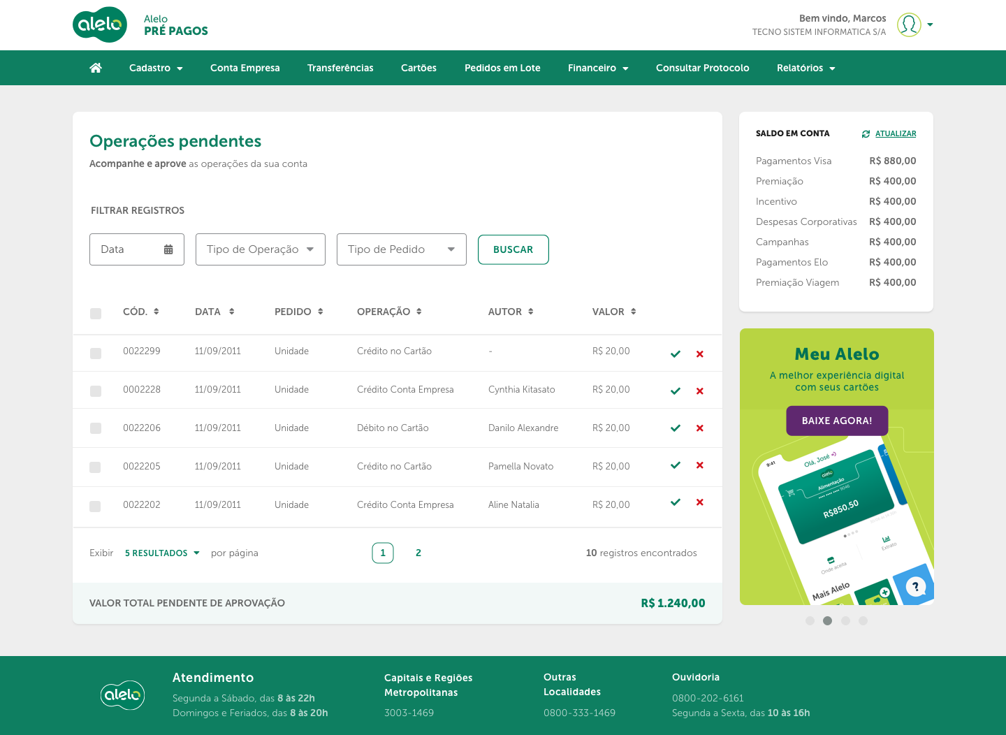
Task: Click Ouvidoria phone 0800-202-6161
Action: (x=708, y=698)
